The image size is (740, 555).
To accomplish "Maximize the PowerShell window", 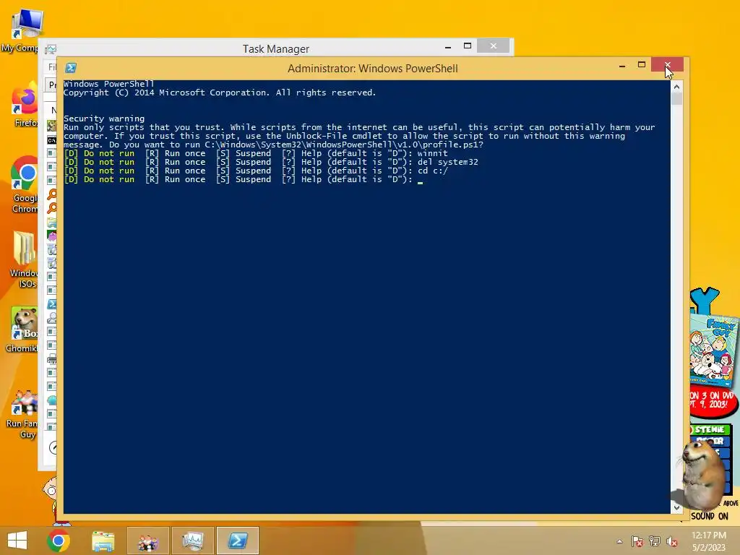I will pyautogui.click(x=642, y=64).
